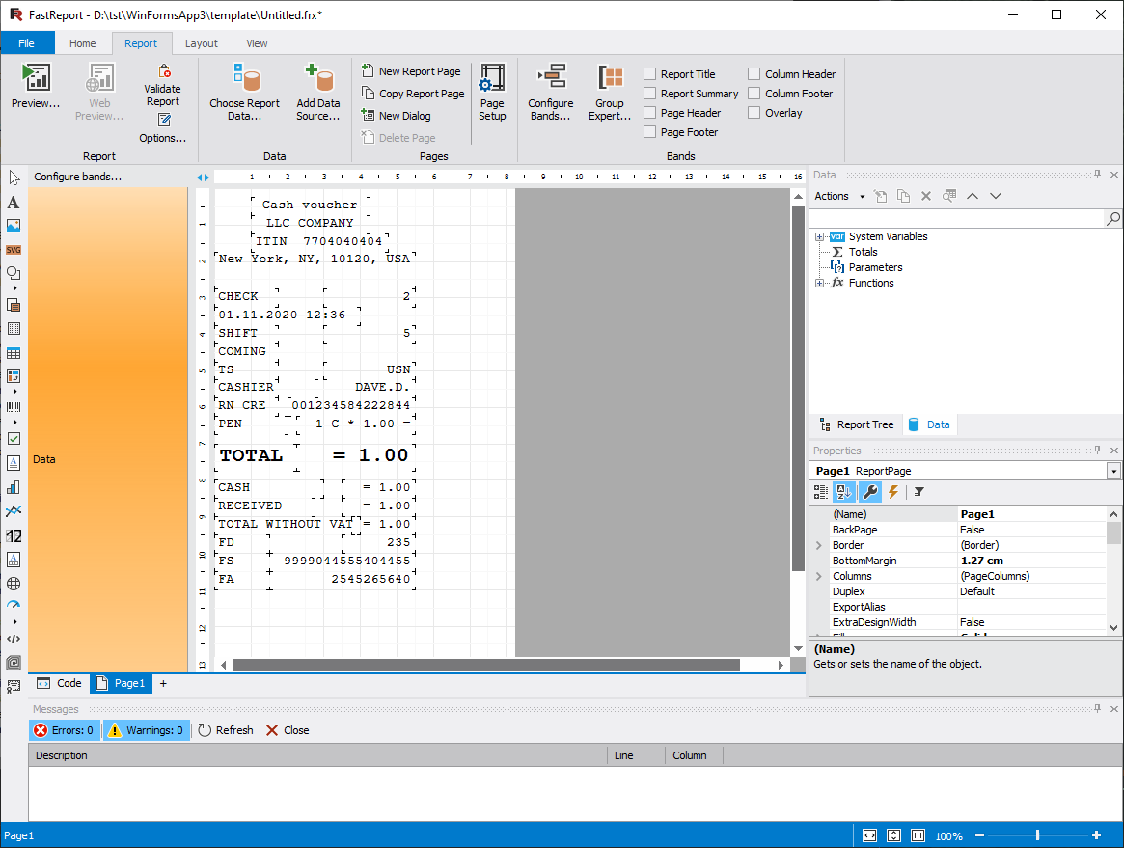Select the pointer tool in the left toolbar
This screenshot has height=848, width=1124.
[x=14, y=178]
